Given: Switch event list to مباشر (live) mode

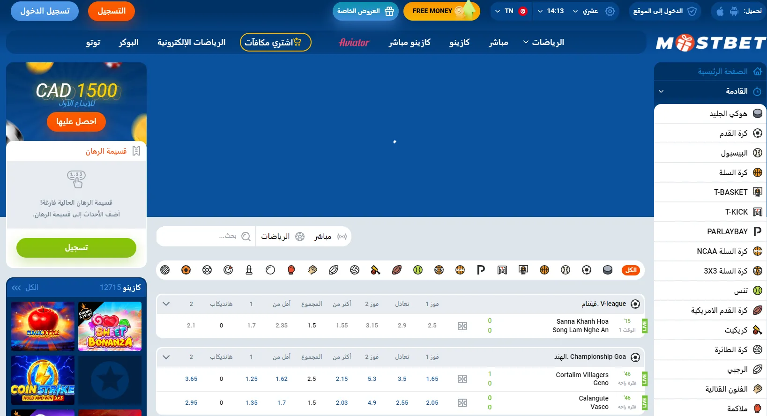Looking at the screenshot, I should point(329,237).
